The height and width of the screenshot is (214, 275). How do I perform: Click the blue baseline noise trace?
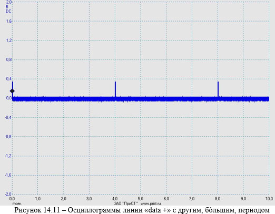tap(141, 99)
